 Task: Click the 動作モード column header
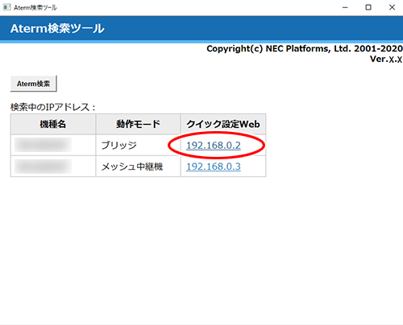[x=138, y=124]
